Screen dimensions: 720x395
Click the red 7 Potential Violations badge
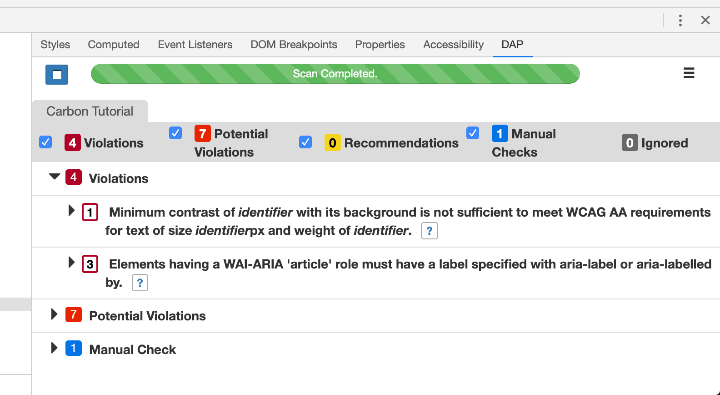(203, 134)
